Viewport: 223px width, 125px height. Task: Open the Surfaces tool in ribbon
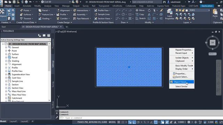coord(26,15)
